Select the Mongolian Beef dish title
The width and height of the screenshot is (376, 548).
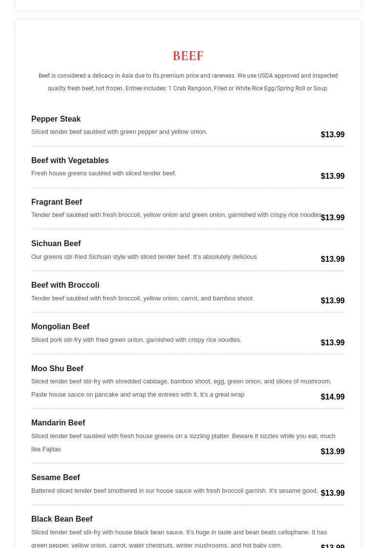[x=60, y=326]
